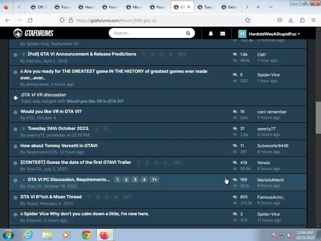Image resolution: width=321 pixels, height=241 pixels.
Task: Save page to Pocket icon
Action: (279, 20)
